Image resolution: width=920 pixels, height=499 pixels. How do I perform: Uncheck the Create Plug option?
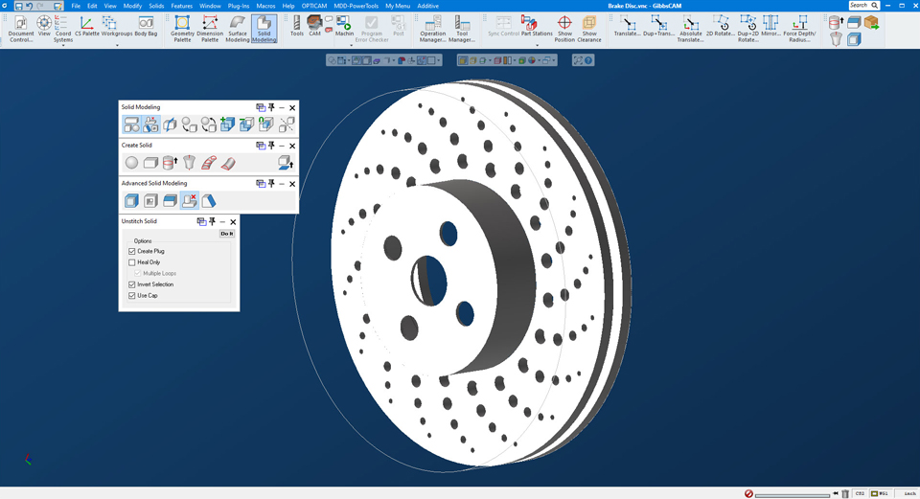tap(132, 251)
